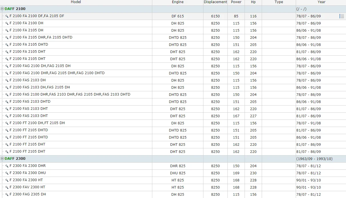
Task: Open the magnifier for F 2100 FAS 2100 DHR row
Action: (x=7, y=95)
